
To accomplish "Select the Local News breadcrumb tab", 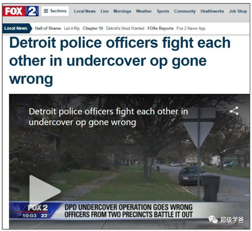I will pos(17,28).
